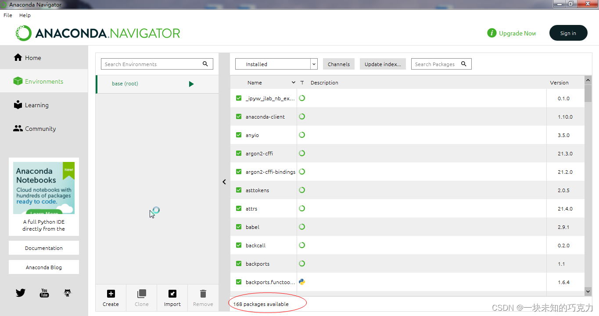Toggle the backports package checkbox

tap(239, 263)
